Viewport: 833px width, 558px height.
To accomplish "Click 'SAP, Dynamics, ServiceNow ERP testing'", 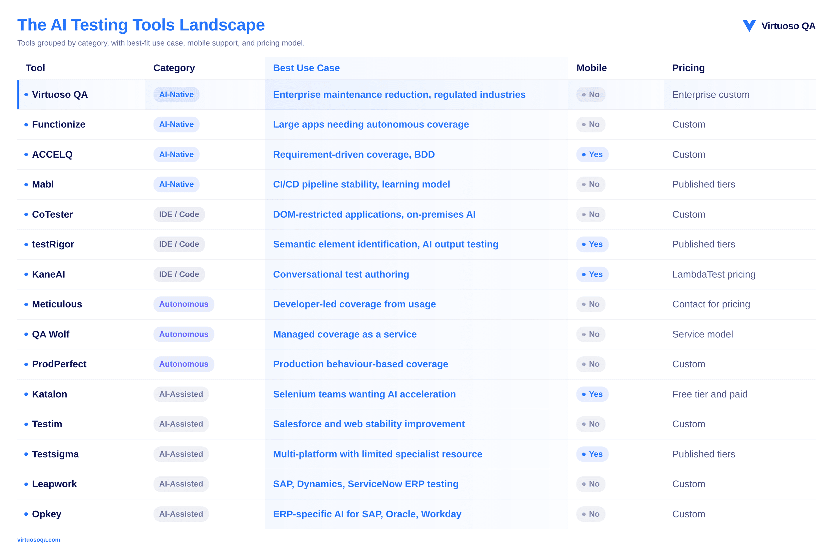I will tap(366, 484).
